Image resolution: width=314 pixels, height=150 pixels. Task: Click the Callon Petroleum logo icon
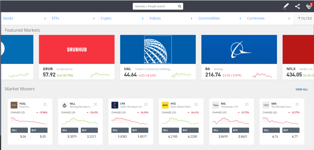point(115,105)
